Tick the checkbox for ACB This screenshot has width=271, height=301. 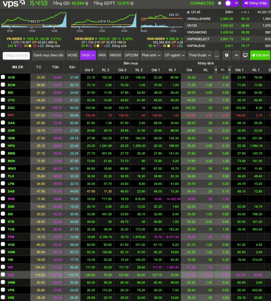point(3,77)
